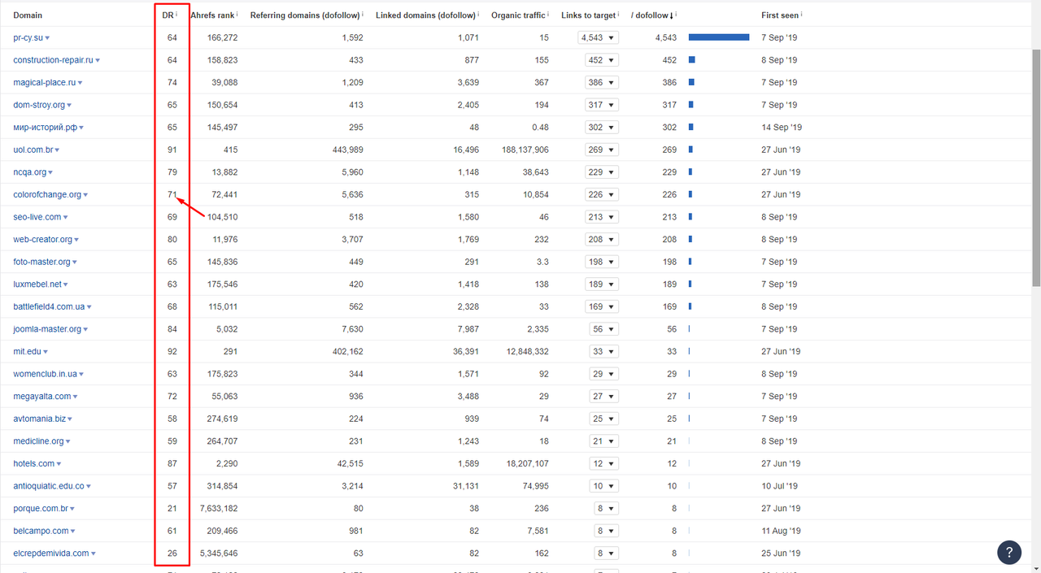The width and height of the screenshot is (1041, 573).
Task: Open links dropdown showing 386
Action: pos(602,82)
